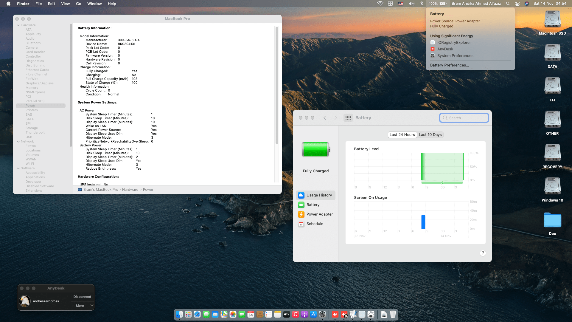Switch chart to Last 24 Hours
Image resolution: width=572 pixels, height=322 pixels.
pyautogui.click(x=402, y=135)
